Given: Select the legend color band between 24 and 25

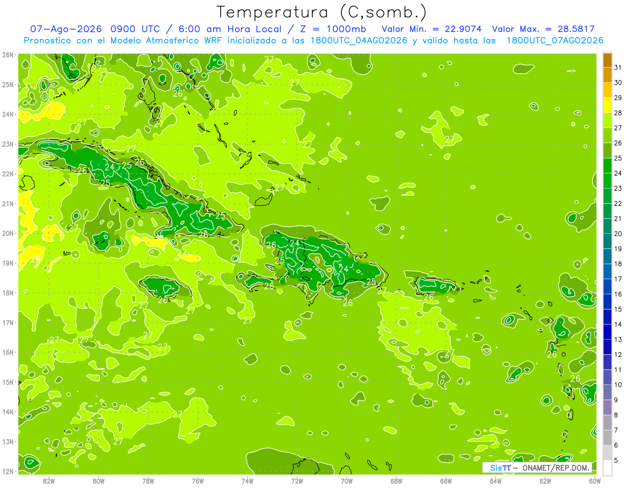Looking at the screenshot, I should click(x=607, y=165).
